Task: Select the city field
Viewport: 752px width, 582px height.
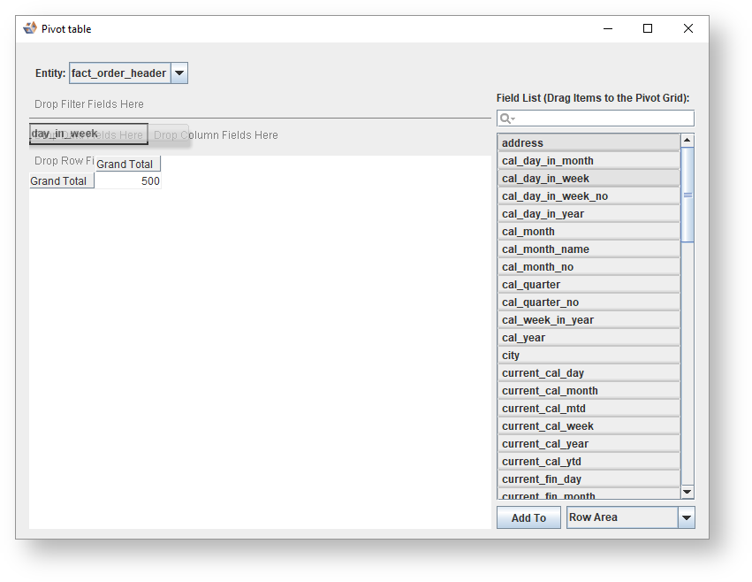Action: coord(589,356)
